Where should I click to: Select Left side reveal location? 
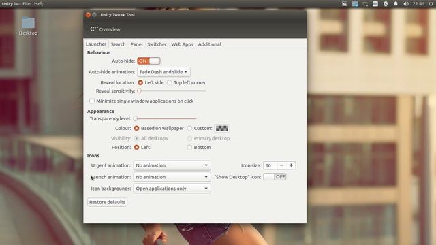coord(140,82)
